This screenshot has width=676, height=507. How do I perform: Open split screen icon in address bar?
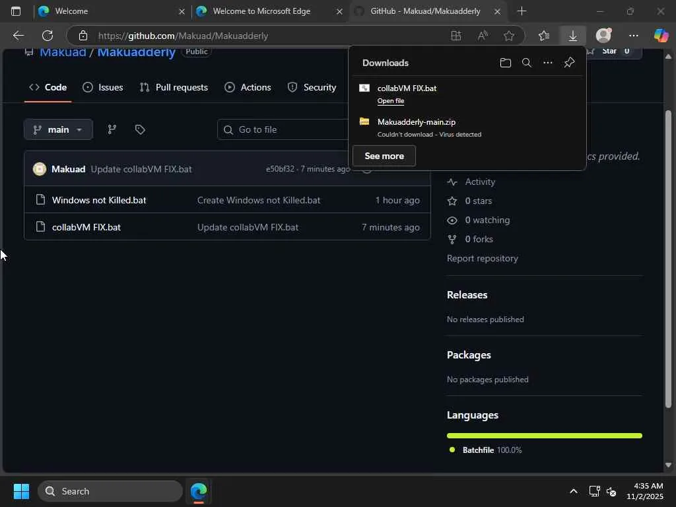tap(456, 36)
